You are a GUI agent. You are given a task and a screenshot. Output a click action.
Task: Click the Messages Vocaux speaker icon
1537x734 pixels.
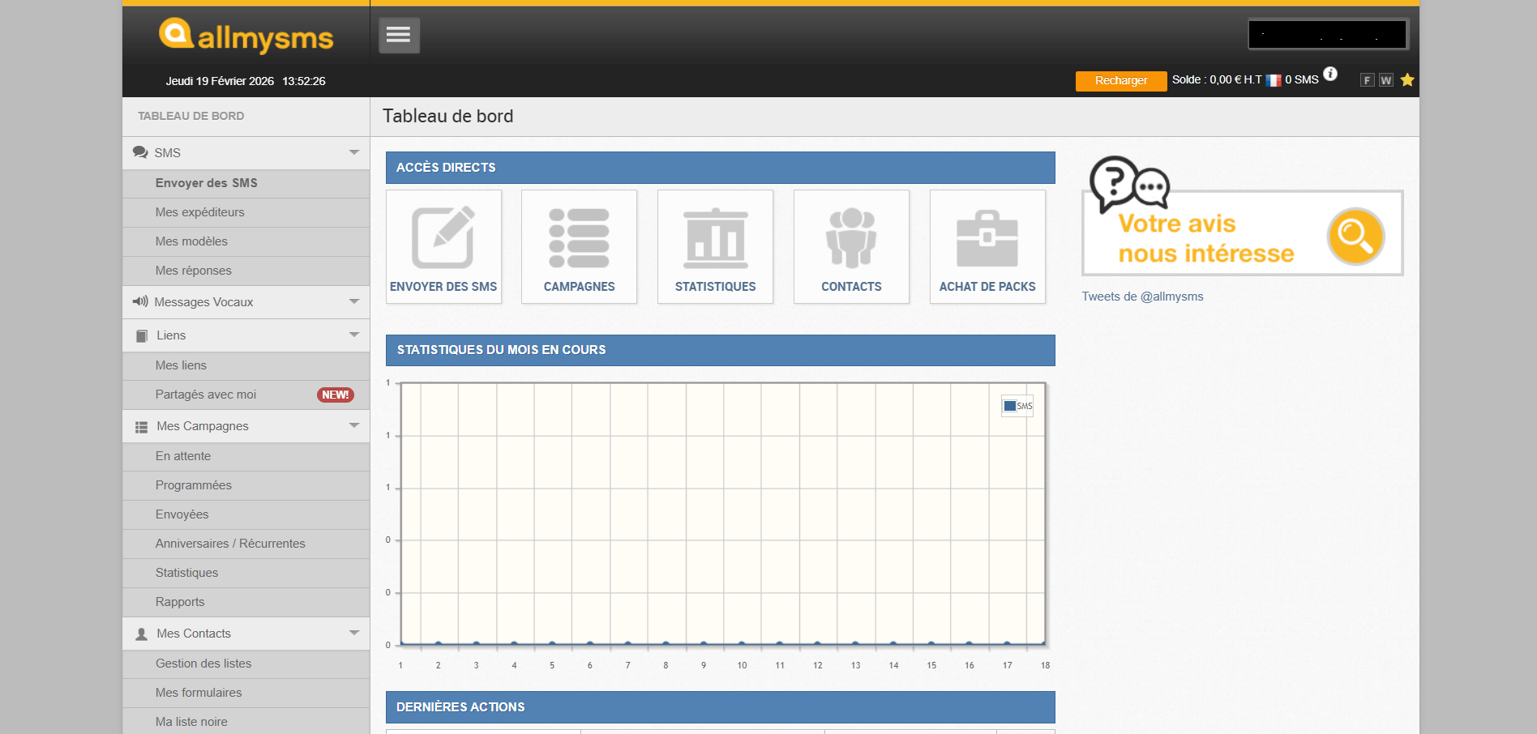point(139,301)
